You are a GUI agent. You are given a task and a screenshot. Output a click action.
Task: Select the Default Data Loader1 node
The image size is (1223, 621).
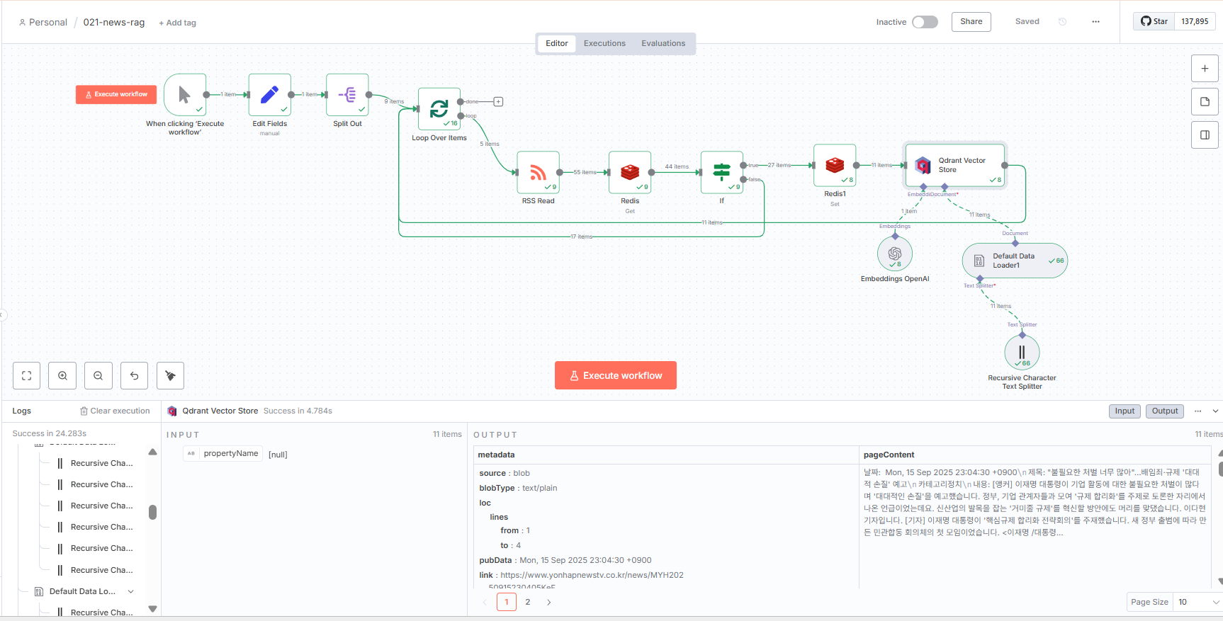tap(1015, 261)
